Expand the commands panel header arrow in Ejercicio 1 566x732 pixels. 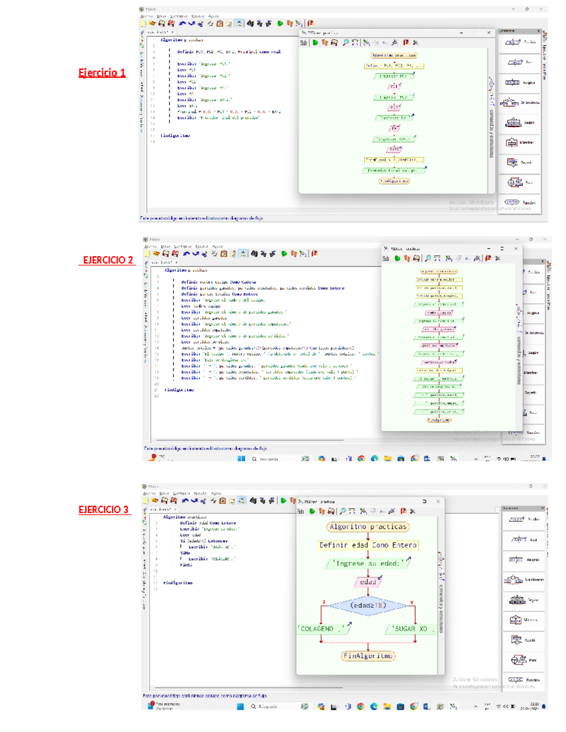tap(538, 31)
